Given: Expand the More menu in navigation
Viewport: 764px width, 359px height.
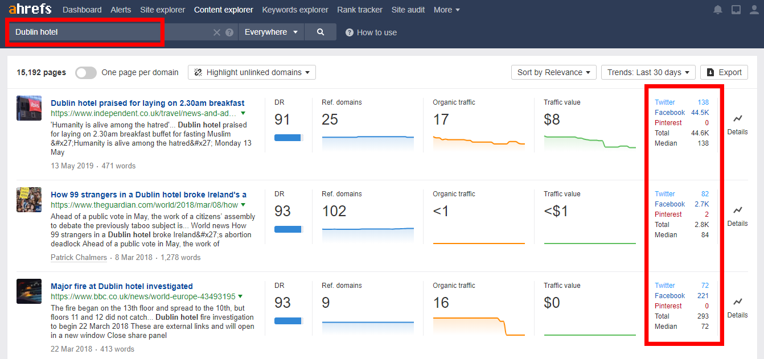Looking at the screenshot, I should pyautogui.click(x=447, y=10).
